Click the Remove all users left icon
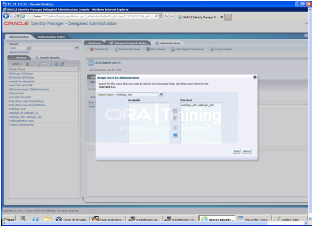 pos(175,135)
